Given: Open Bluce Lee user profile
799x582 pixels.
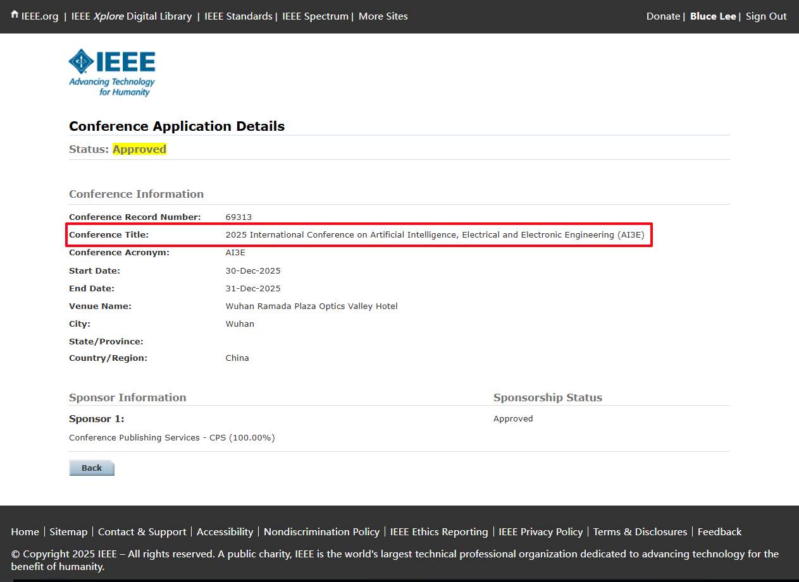Looking at the screenshot, I should 713,16.
